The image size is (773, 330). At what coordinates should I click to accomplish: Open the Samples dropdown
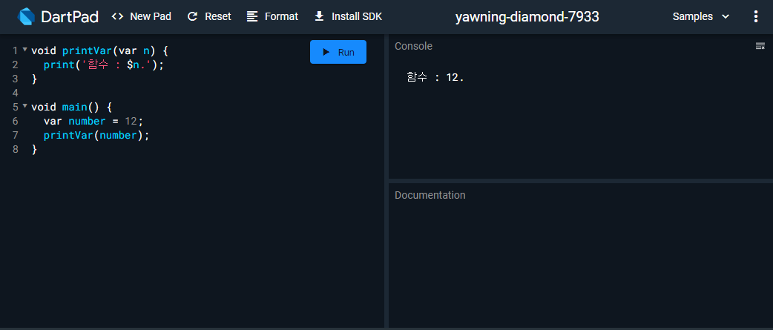pos(700,16)
